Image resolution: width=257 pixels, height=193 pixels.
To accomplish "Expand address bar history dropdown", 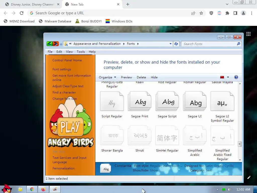I will (170, 44).
